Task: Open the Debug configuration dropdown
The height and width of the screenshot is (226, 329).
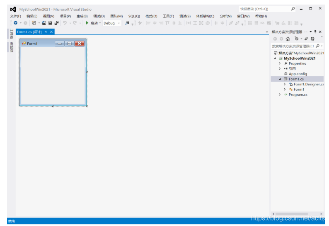Action: click(x=119, y=23)
